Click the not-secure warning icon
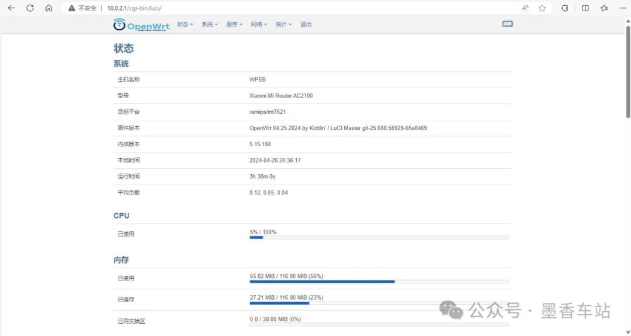 (72, 8)
